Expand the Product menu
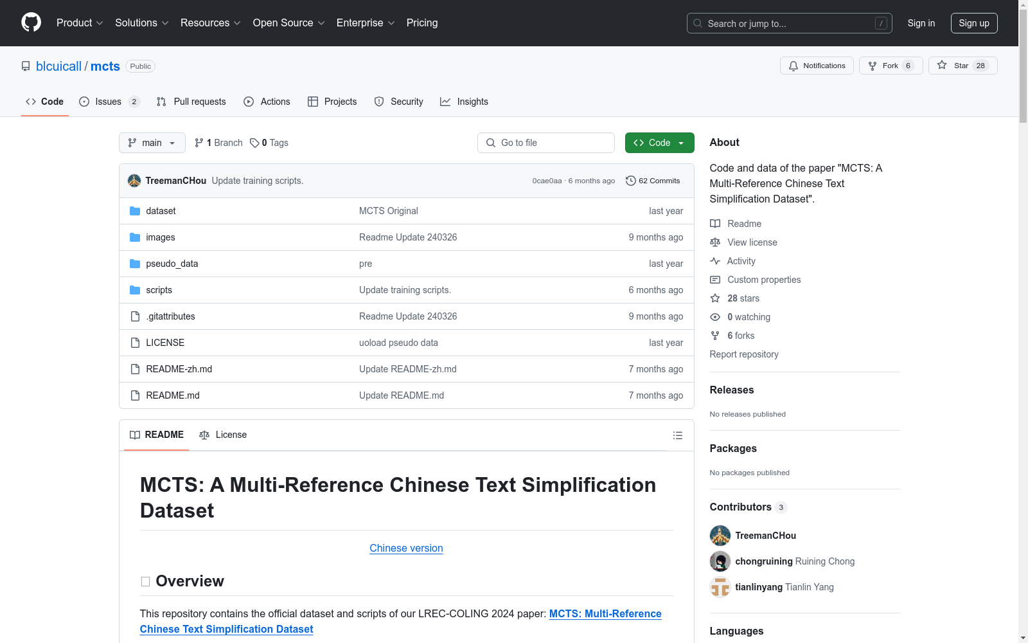The height and width of the screenshot is (643, 1028). [80, 23]
